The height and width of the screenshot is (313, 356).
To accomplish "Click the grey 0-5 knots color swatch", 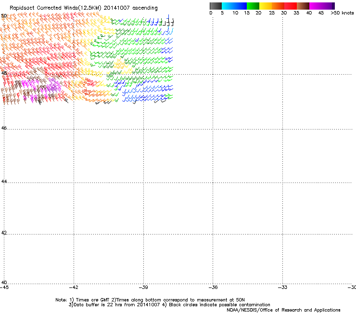I will pos(216,6).
